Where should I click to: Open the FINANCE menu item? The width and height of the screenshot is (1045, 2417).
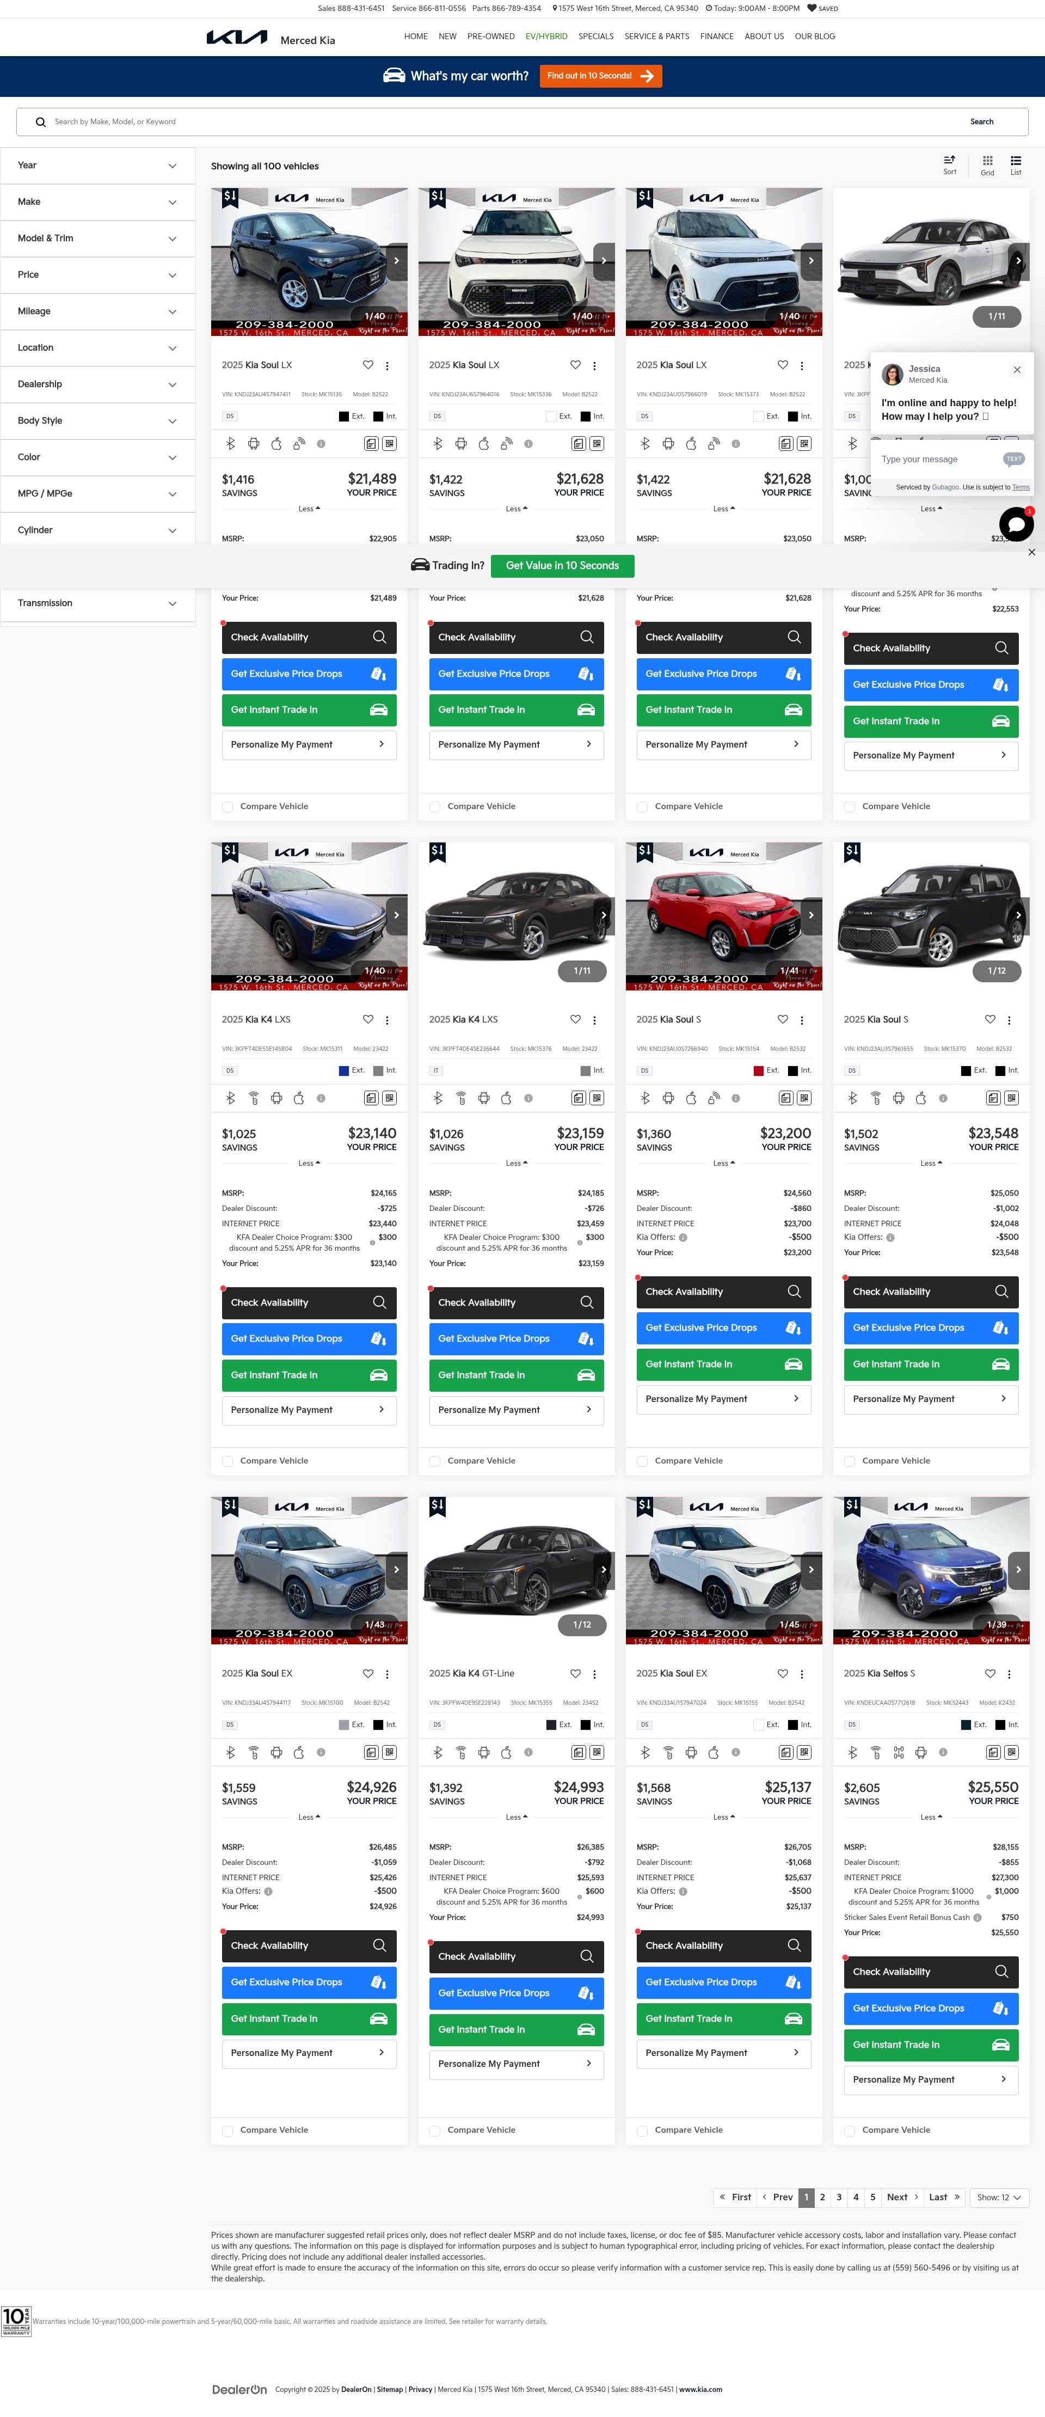pyautogui.click(x=717, y=36)
